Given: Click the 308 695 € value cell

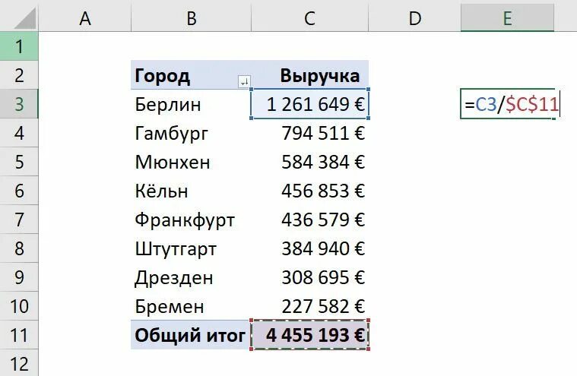Looking at the screenshot, I should [310, 277].
